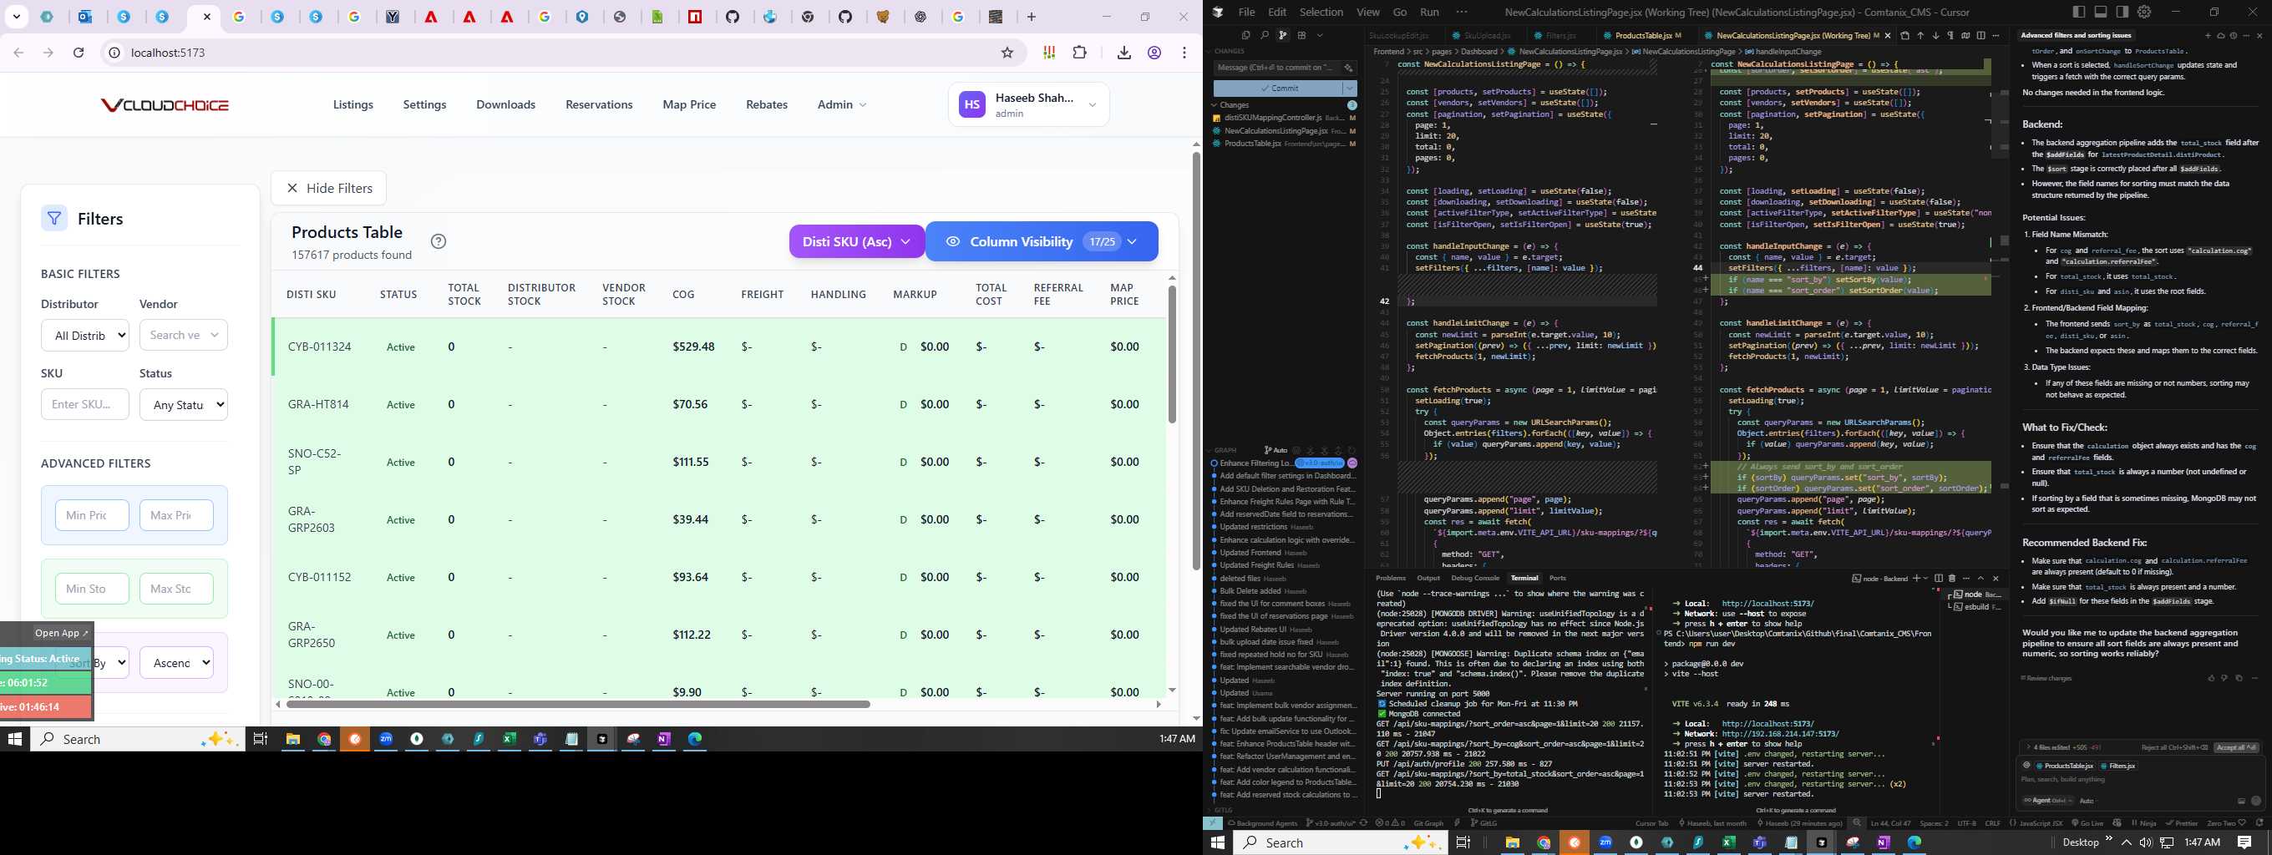Viewport: 2272px width, 855px height.
Task: Open Task View on the left taskbar
Action: coord(260,739)
